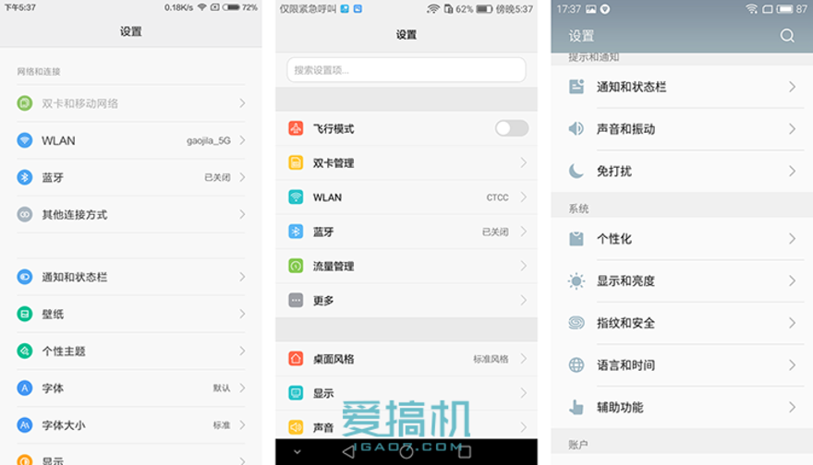
Task: Tap the yellow 双卡管理 icon
Action: (x=296, y=163)
